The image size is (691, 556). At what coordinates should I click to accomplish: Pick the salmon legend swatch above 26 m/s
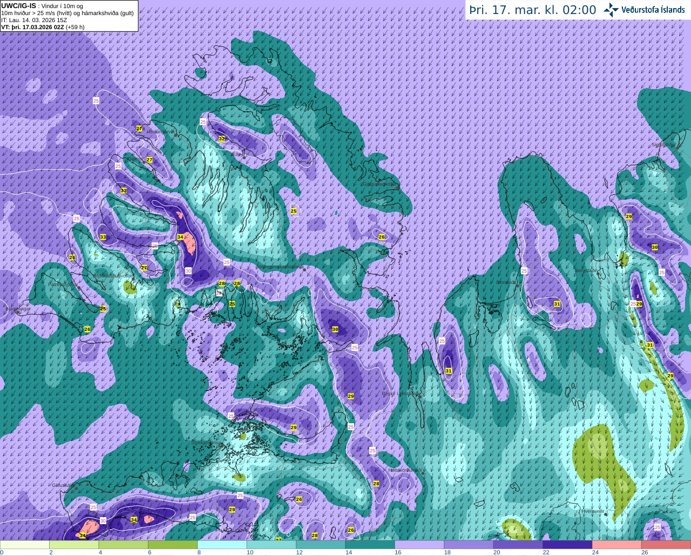click(667, 545)
